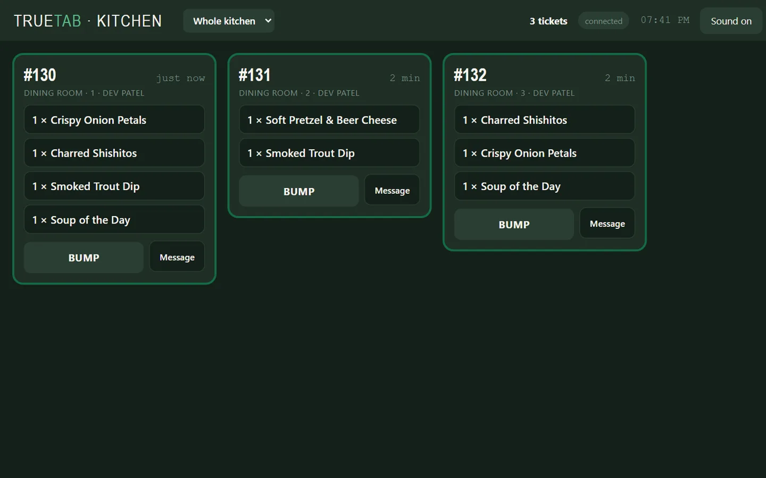Click the 3 tickets counter
The width and height of the screenshot is (766, 478).
click(548, 21)
